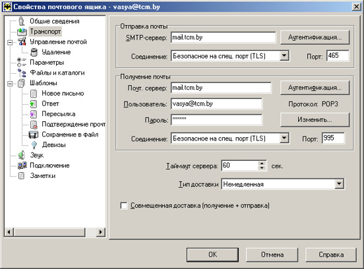This screenshot has height=269, width=364.
Task: Open SMTP Соединение dropdown list
Action: 284,55
